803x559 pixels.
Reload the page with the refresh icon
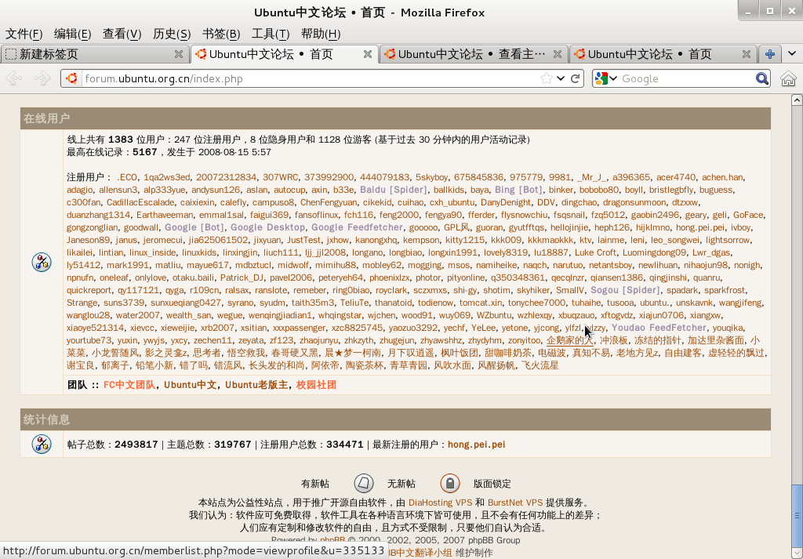coord(575,78)
